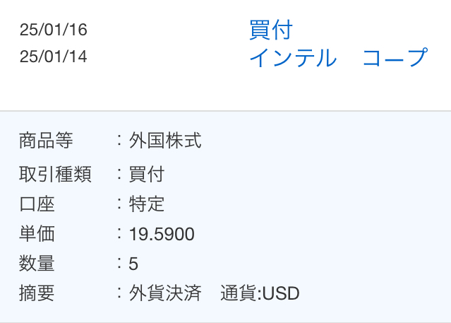Click the 摘要 field label
The width and height of the screenshot is (451, 323).
[37, 293]
